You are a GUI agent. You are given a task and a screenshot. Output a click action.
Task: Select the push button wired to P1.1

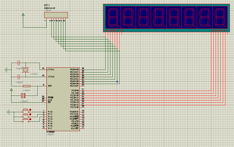(26, 116)
